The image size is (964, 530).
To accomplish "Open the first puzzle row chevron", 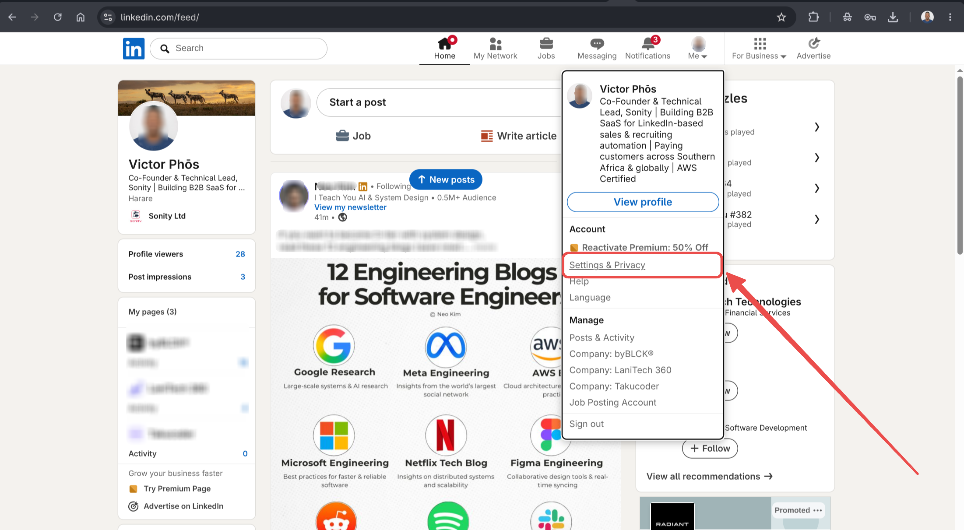I will coord(817,127).
